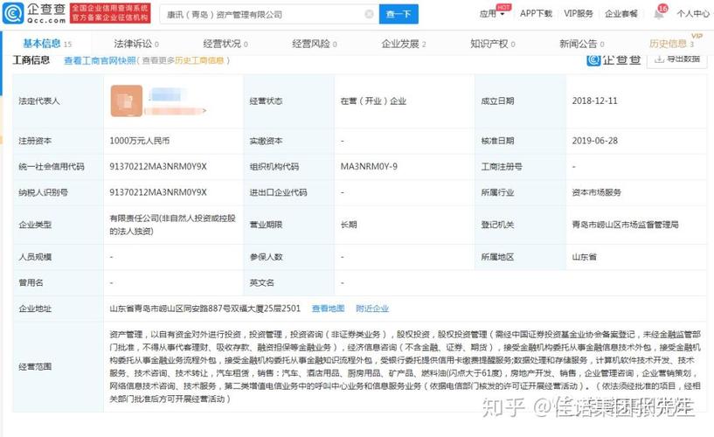Screen dimensions: 714x437
Task: Click the search button 查一下
Action: tap(399, 14)
